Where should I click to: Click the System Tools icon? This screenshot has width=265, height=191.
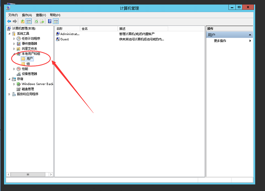click(x=14, y=34)
